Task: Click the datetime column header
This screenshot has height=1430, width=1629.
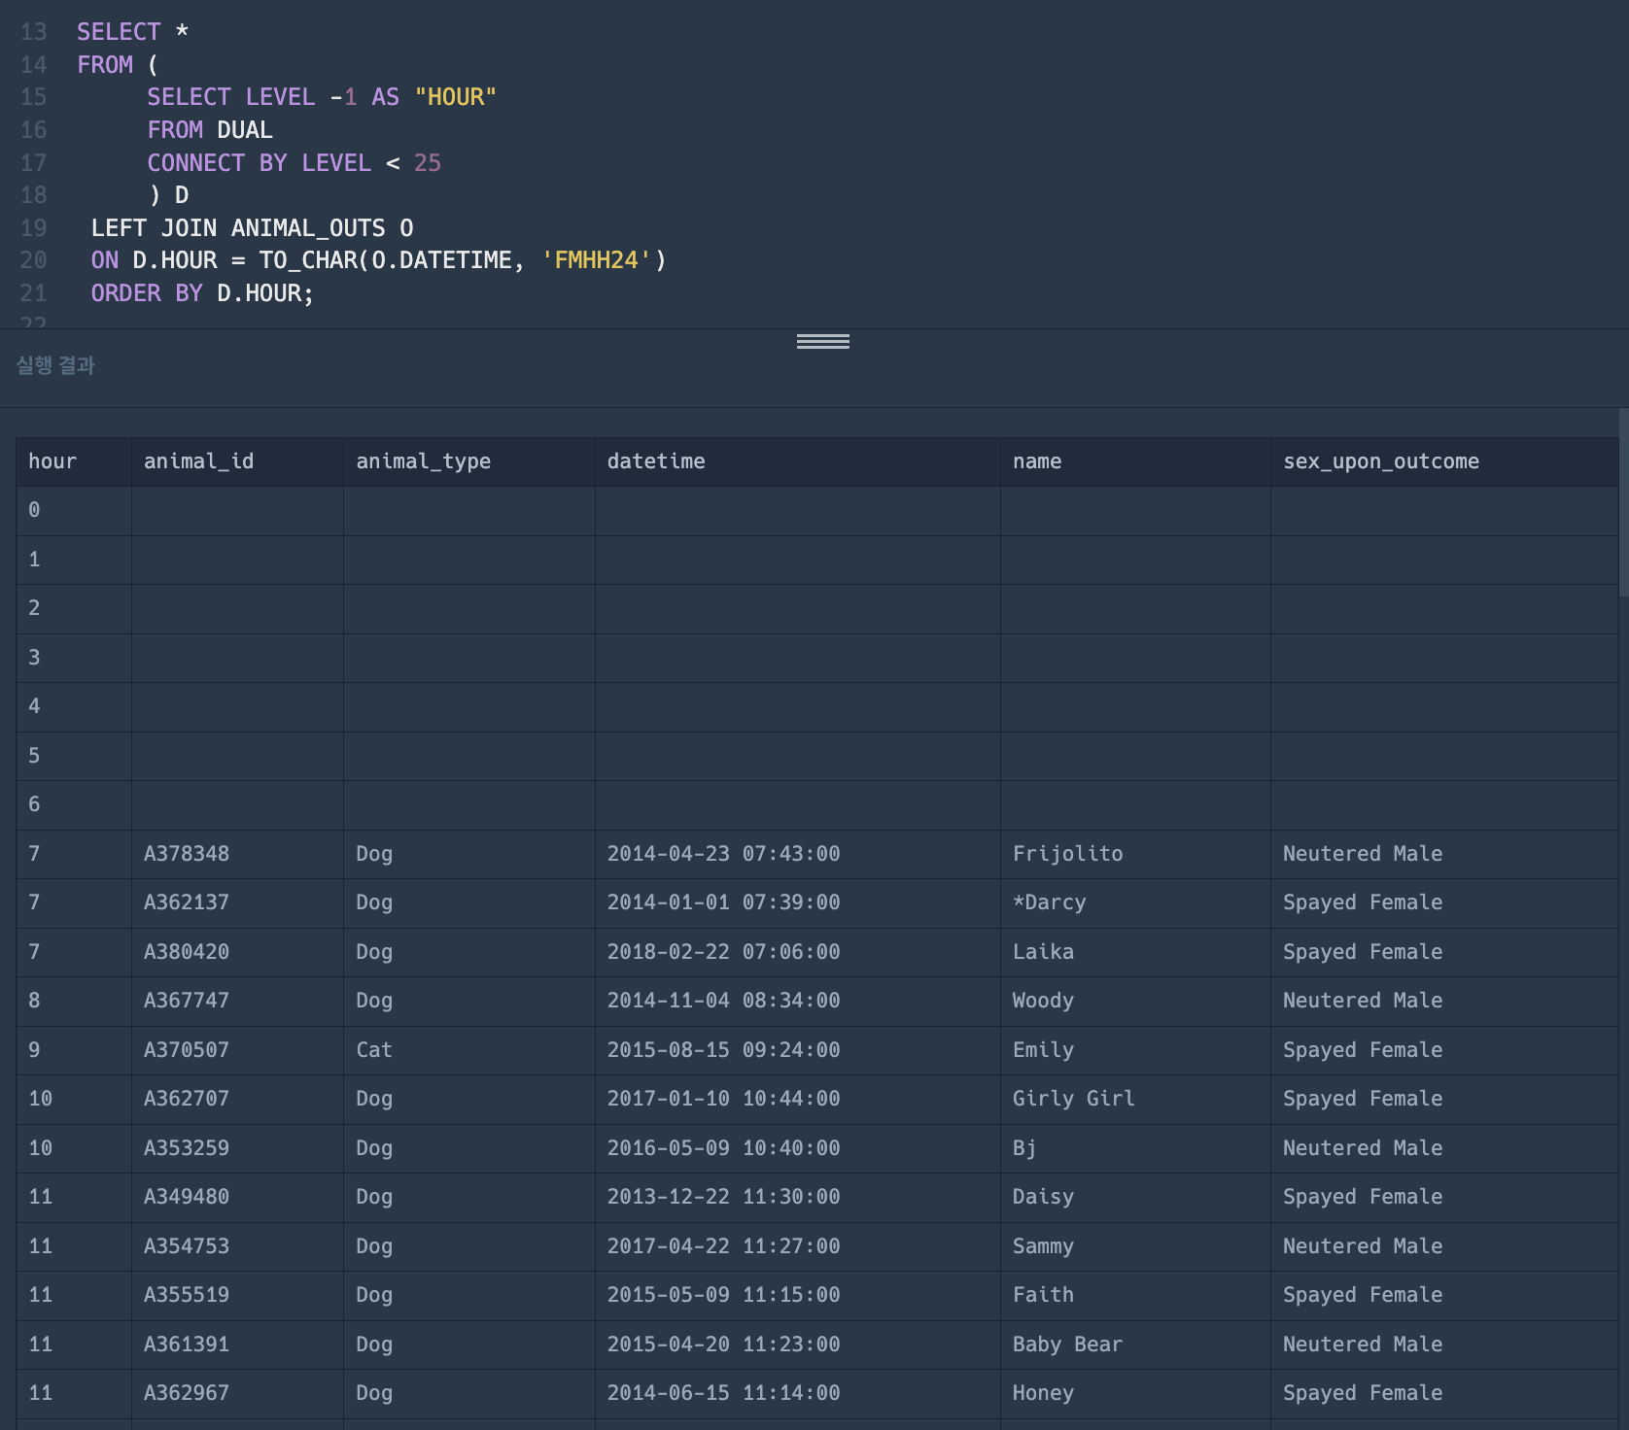Action: (656, 461)
